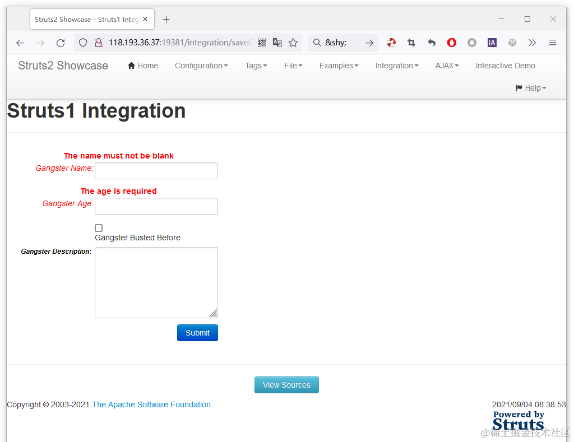Screen dimensions: 574x442
Task: Focus the Gangster Name input field
Action: (156, 171)
